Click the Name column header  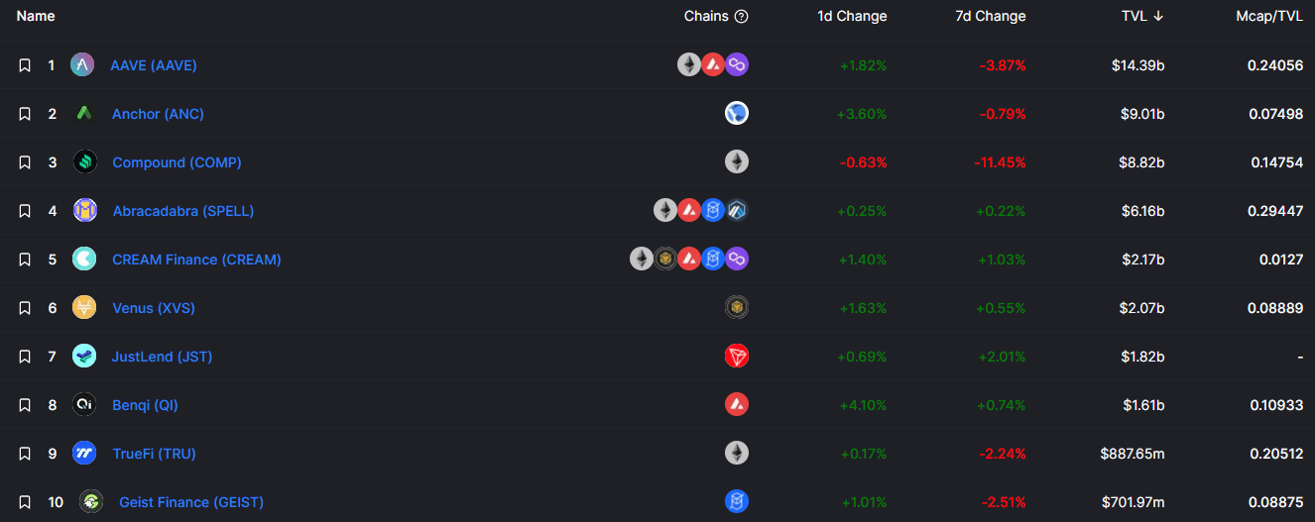point(36,17)
